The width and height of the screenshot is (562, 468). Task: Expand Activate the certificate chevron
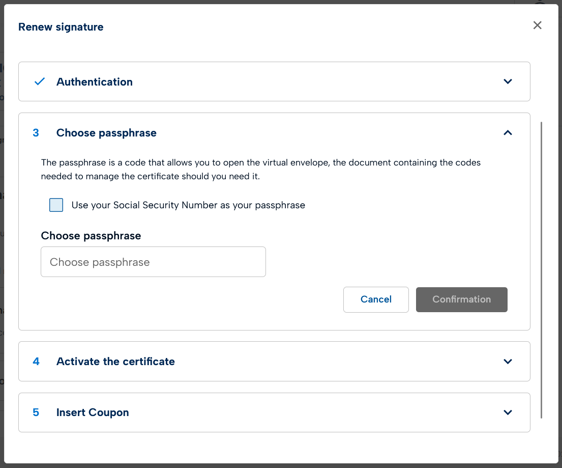click(x=507, y=362)
